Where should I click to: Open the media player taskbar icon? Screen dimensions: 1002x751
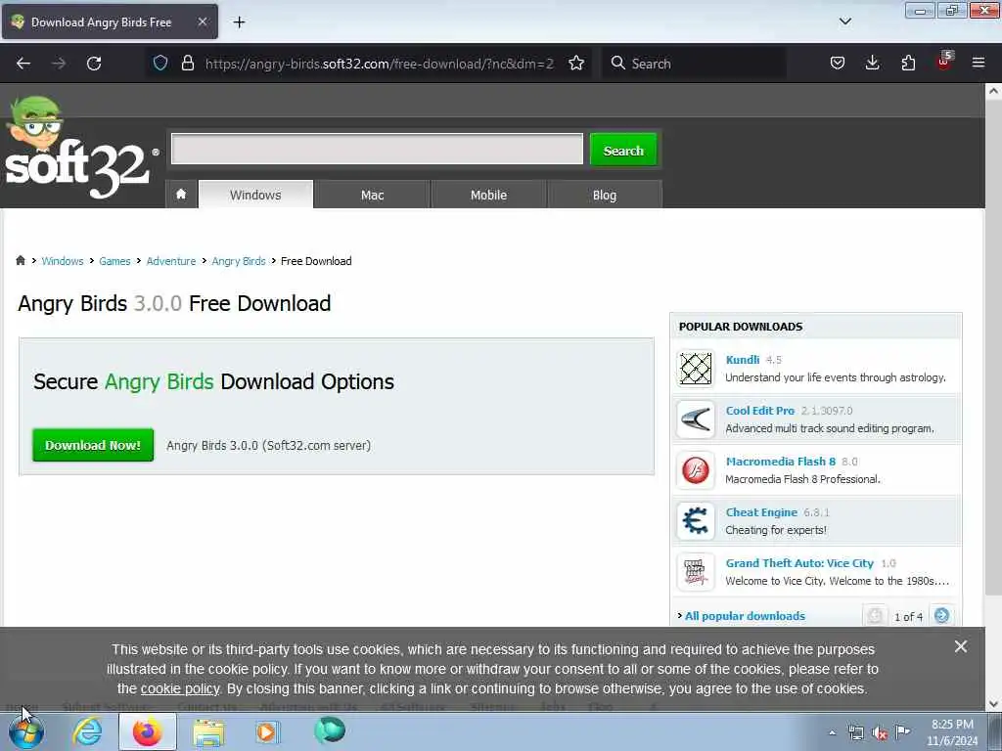pyautogui.click(x=267, y=731)
